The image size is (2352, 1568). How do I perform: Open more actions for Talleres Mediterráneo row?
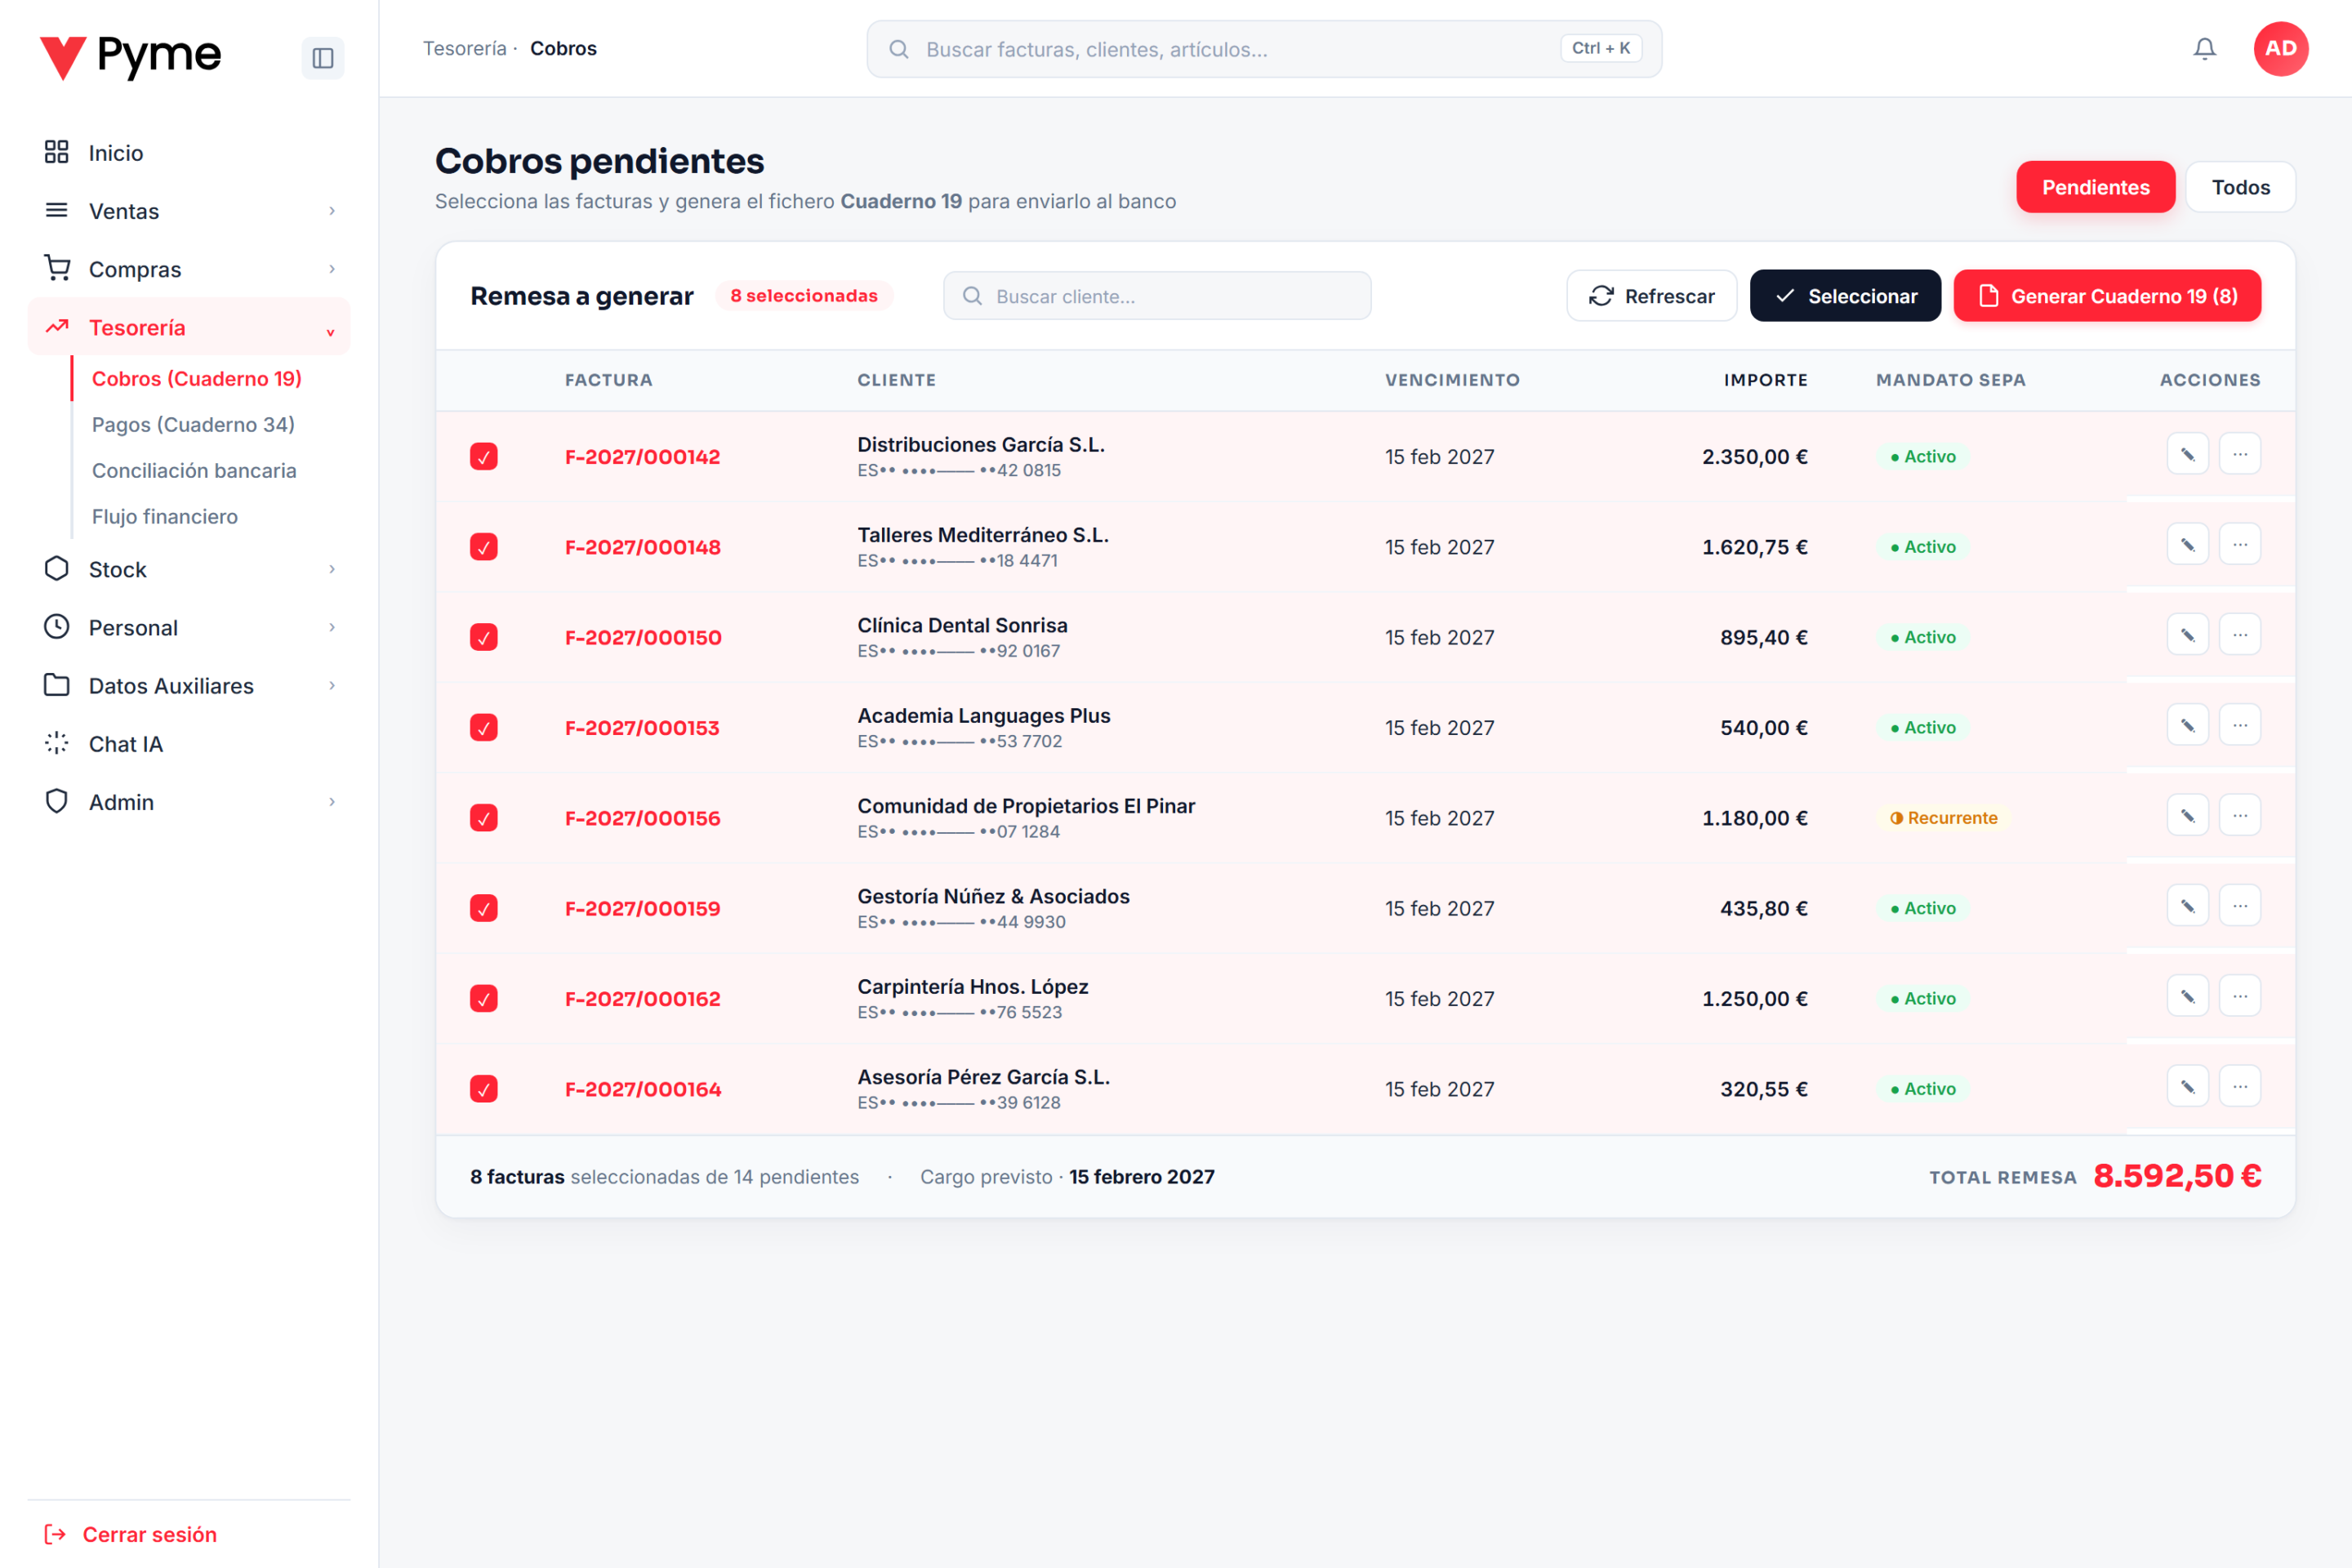(x=2240, y=545)
